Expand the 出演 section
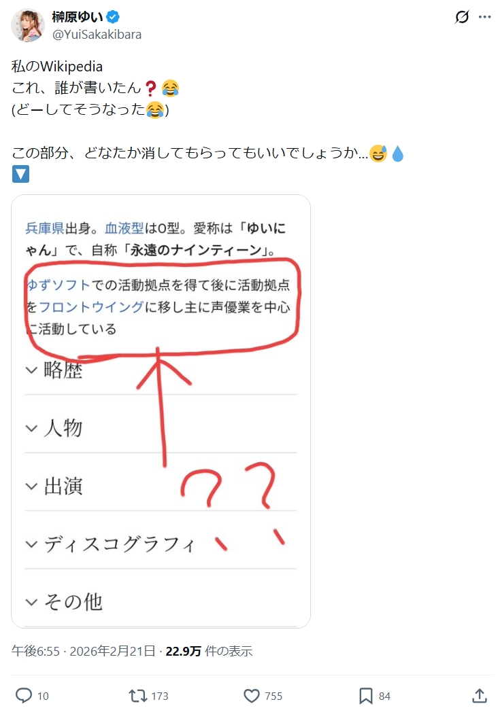The width and height of the screenshot is (500, 708). tap(161, 486)
